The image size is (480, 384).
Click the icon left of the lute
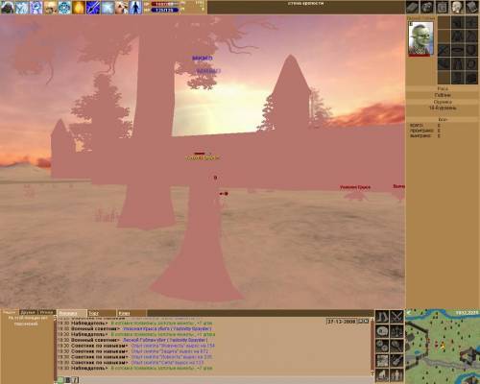[382, 361]
